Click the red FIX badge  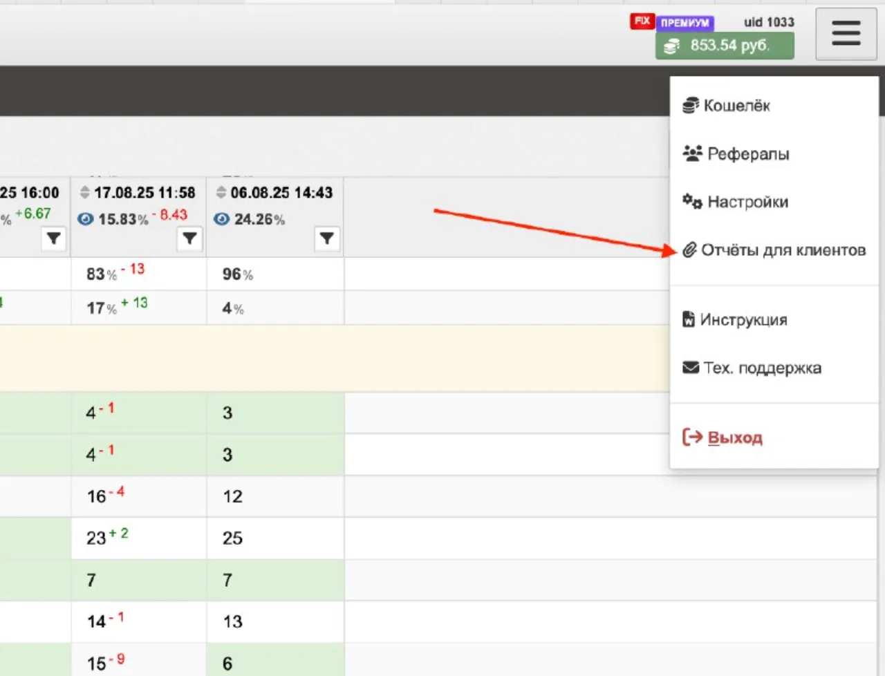[642, 21]
